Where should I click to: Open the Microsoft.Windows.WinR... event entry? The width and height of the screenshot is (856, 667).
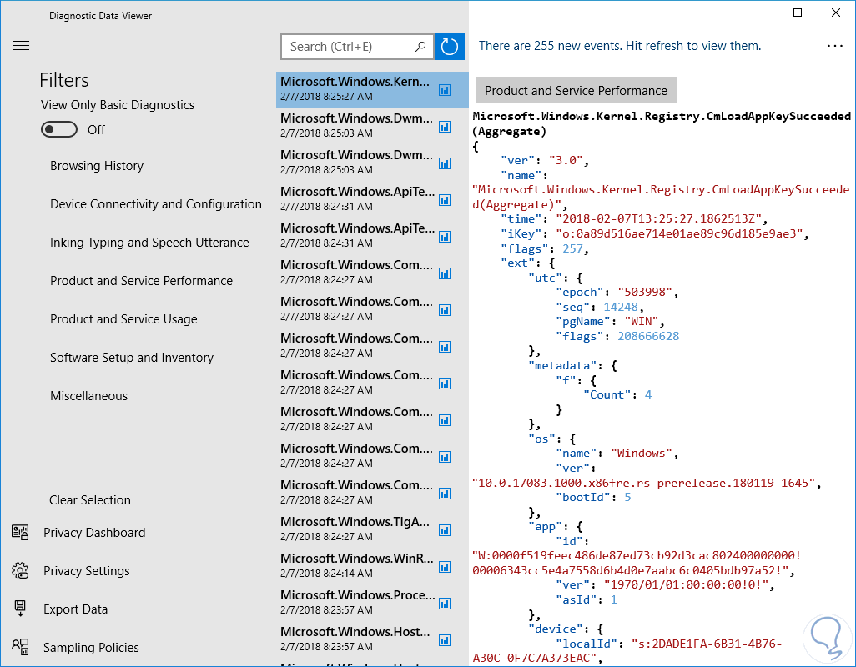[357, 566]
